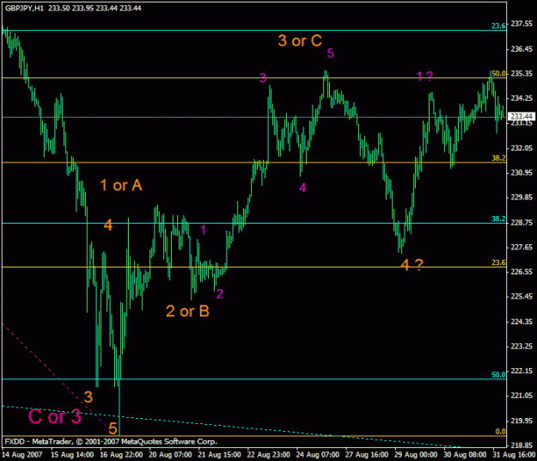
Task: Click the '31 Aug 16:00' time axis label
Action: (515, 455)
